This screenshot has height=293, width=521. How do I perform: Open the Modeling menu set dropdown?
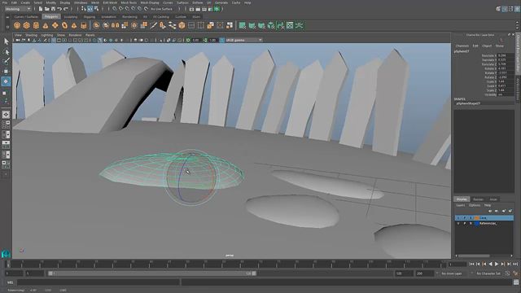pos(18,9)
